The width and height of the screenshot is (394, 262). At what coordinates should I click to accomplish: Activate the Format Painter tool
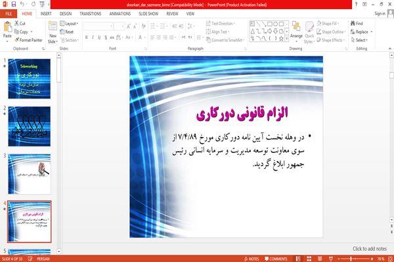pyautogui.click(x=29, y=40)
